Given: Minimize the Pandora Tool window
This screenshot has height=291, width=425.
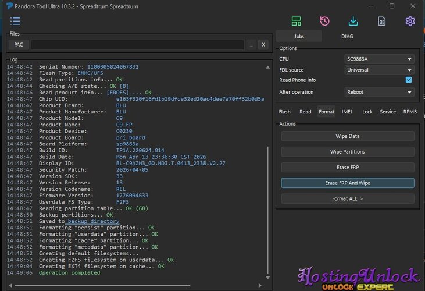Looking at the screenshot, I should click(x=371, y=6).
